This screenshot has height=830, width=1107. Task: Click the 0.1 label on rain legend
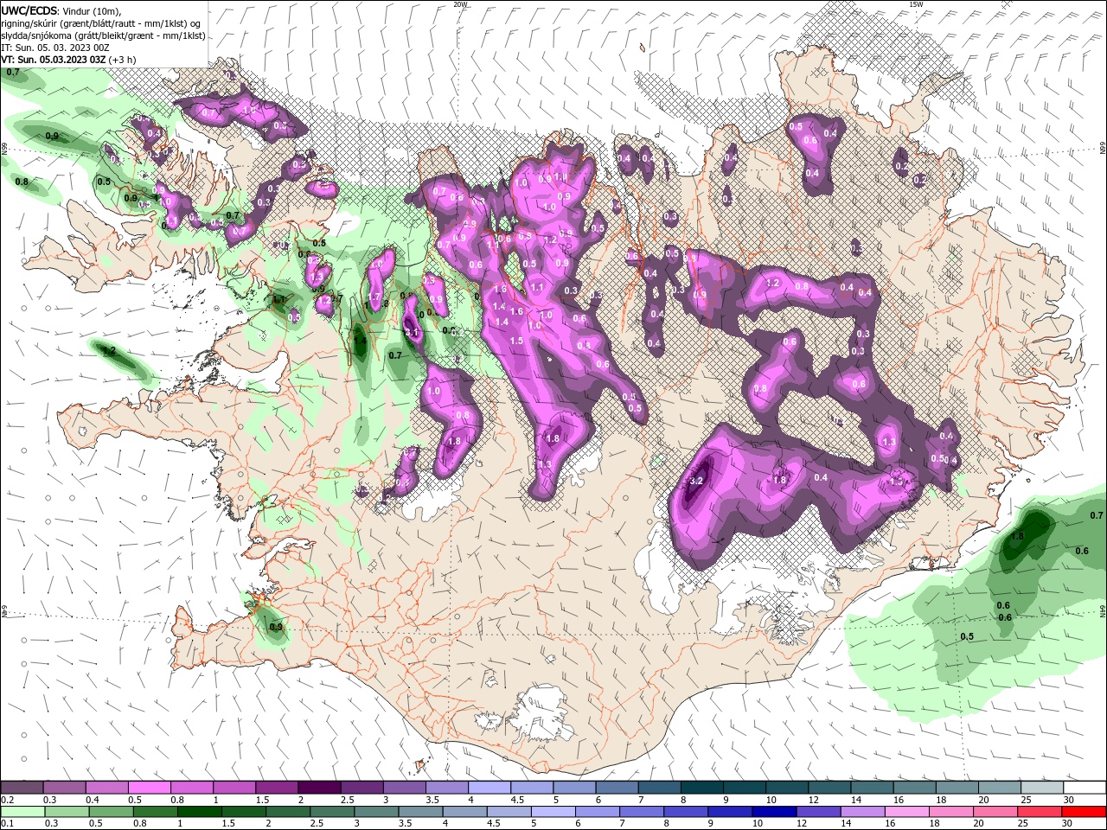(x=7, y=824)
